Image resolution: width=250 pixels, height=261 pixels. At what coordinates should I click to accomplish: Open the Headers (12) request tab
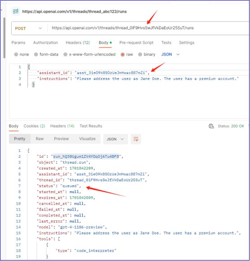[x=78, y=43]
